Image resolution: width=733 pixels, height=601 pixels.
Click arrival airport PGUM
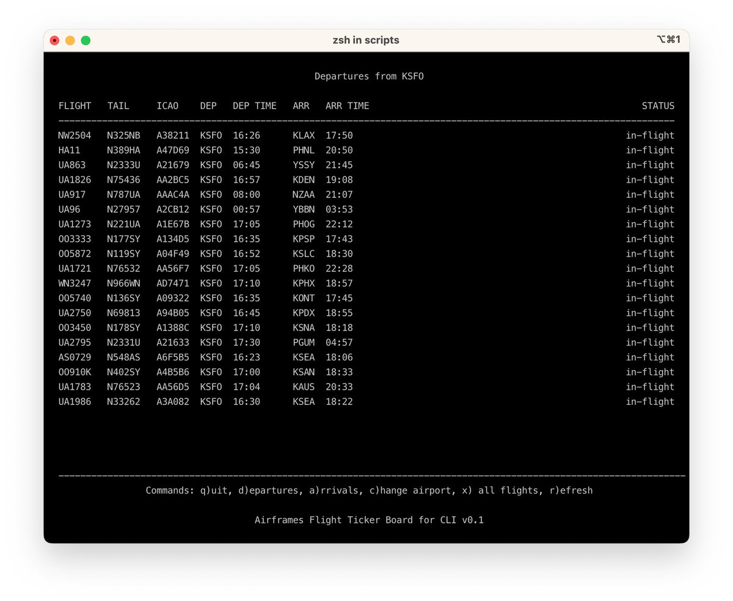[x=304, y=342]
